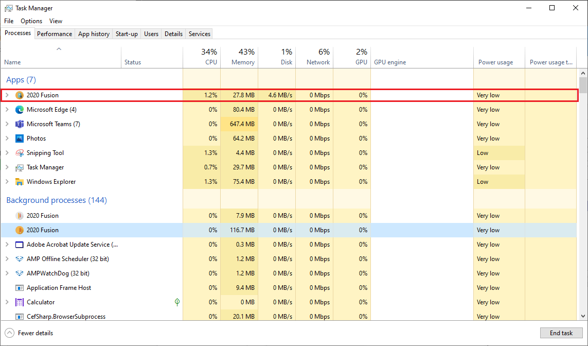This screenshot has height=346, width=588.
Task: Click the Task Manager process icon
Action: click(20, 167)
